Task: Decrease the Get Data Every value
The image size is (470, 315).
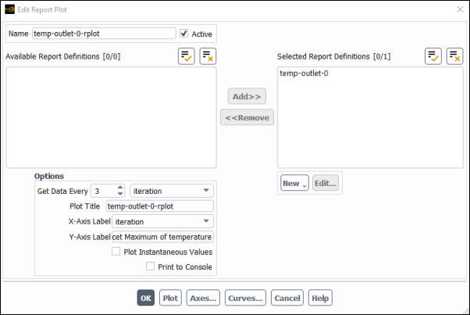Action: click(120, 194)
